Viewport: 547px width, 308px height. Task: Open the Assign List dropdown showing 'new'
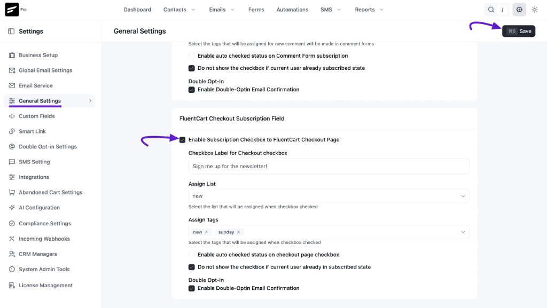pos(329,196)
